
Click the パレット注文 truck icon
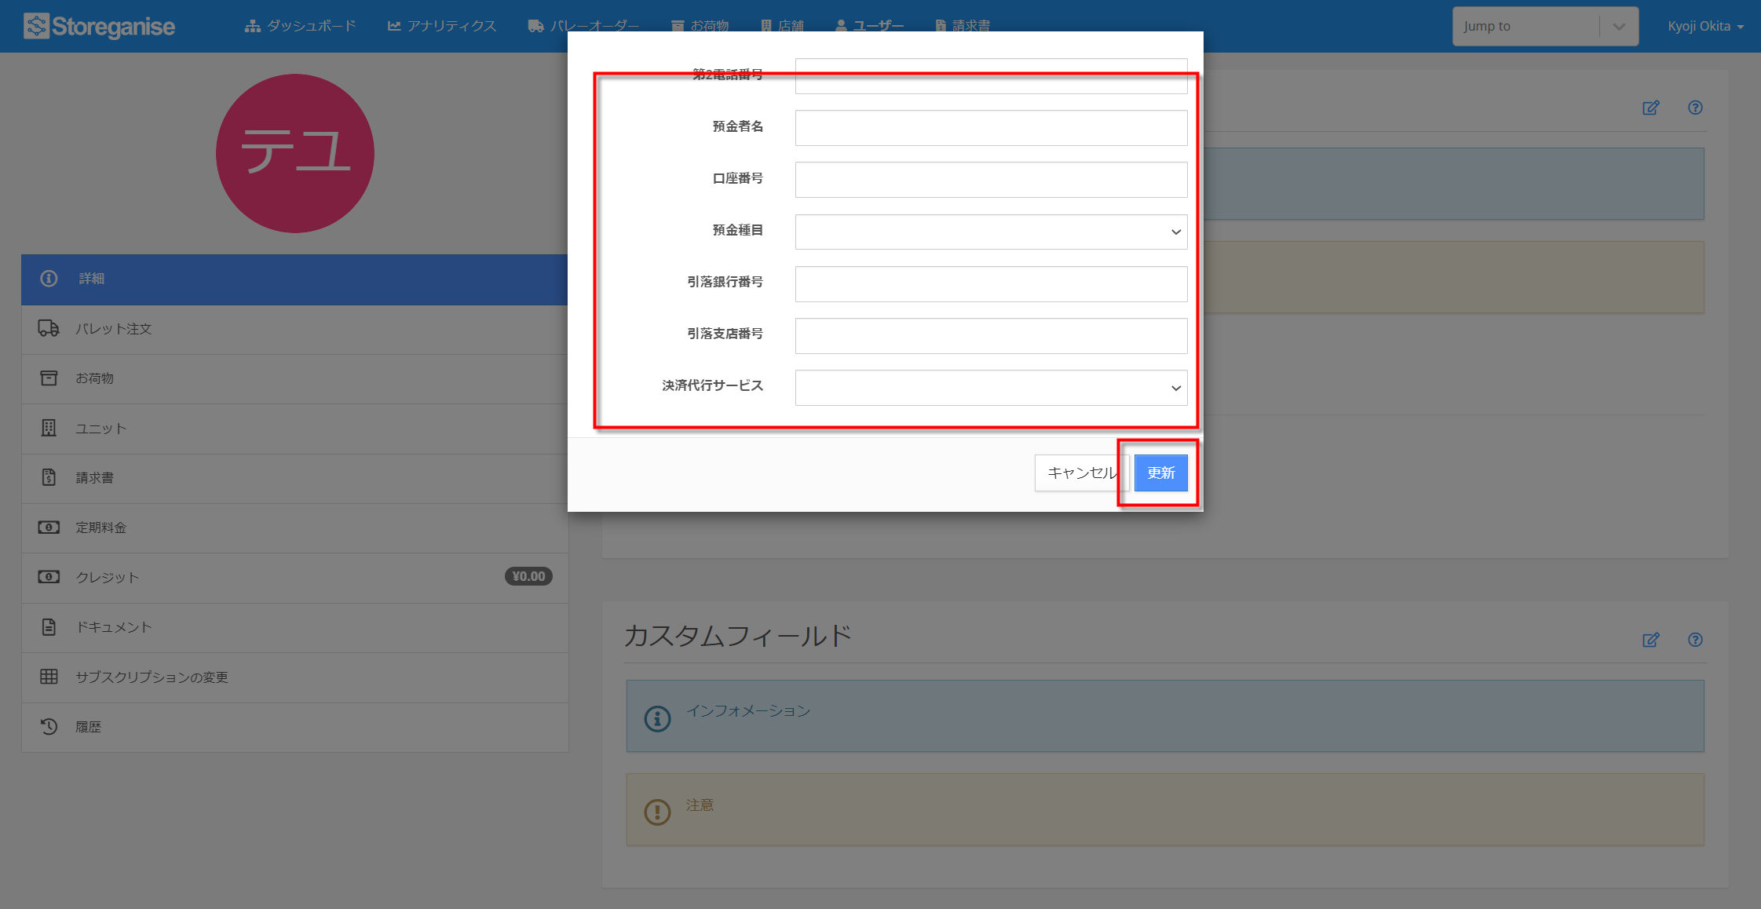tap(49, 328)
